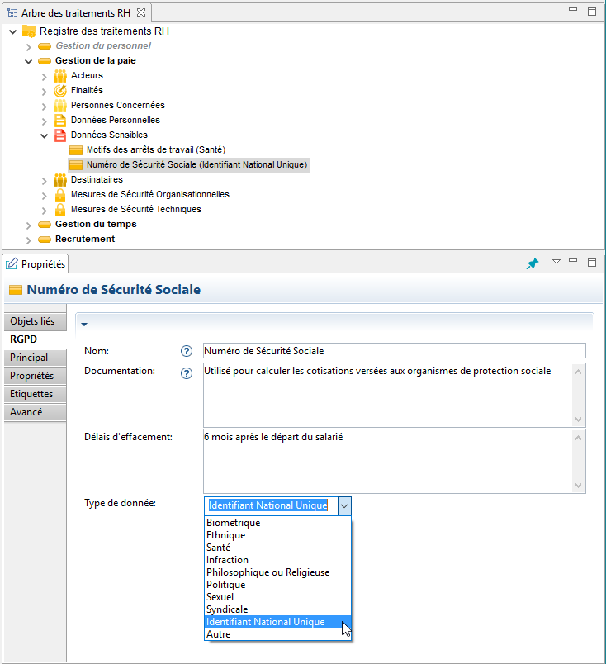
Task: Click the Documentation field scroll down arrow
Action: tap(578, 419)
